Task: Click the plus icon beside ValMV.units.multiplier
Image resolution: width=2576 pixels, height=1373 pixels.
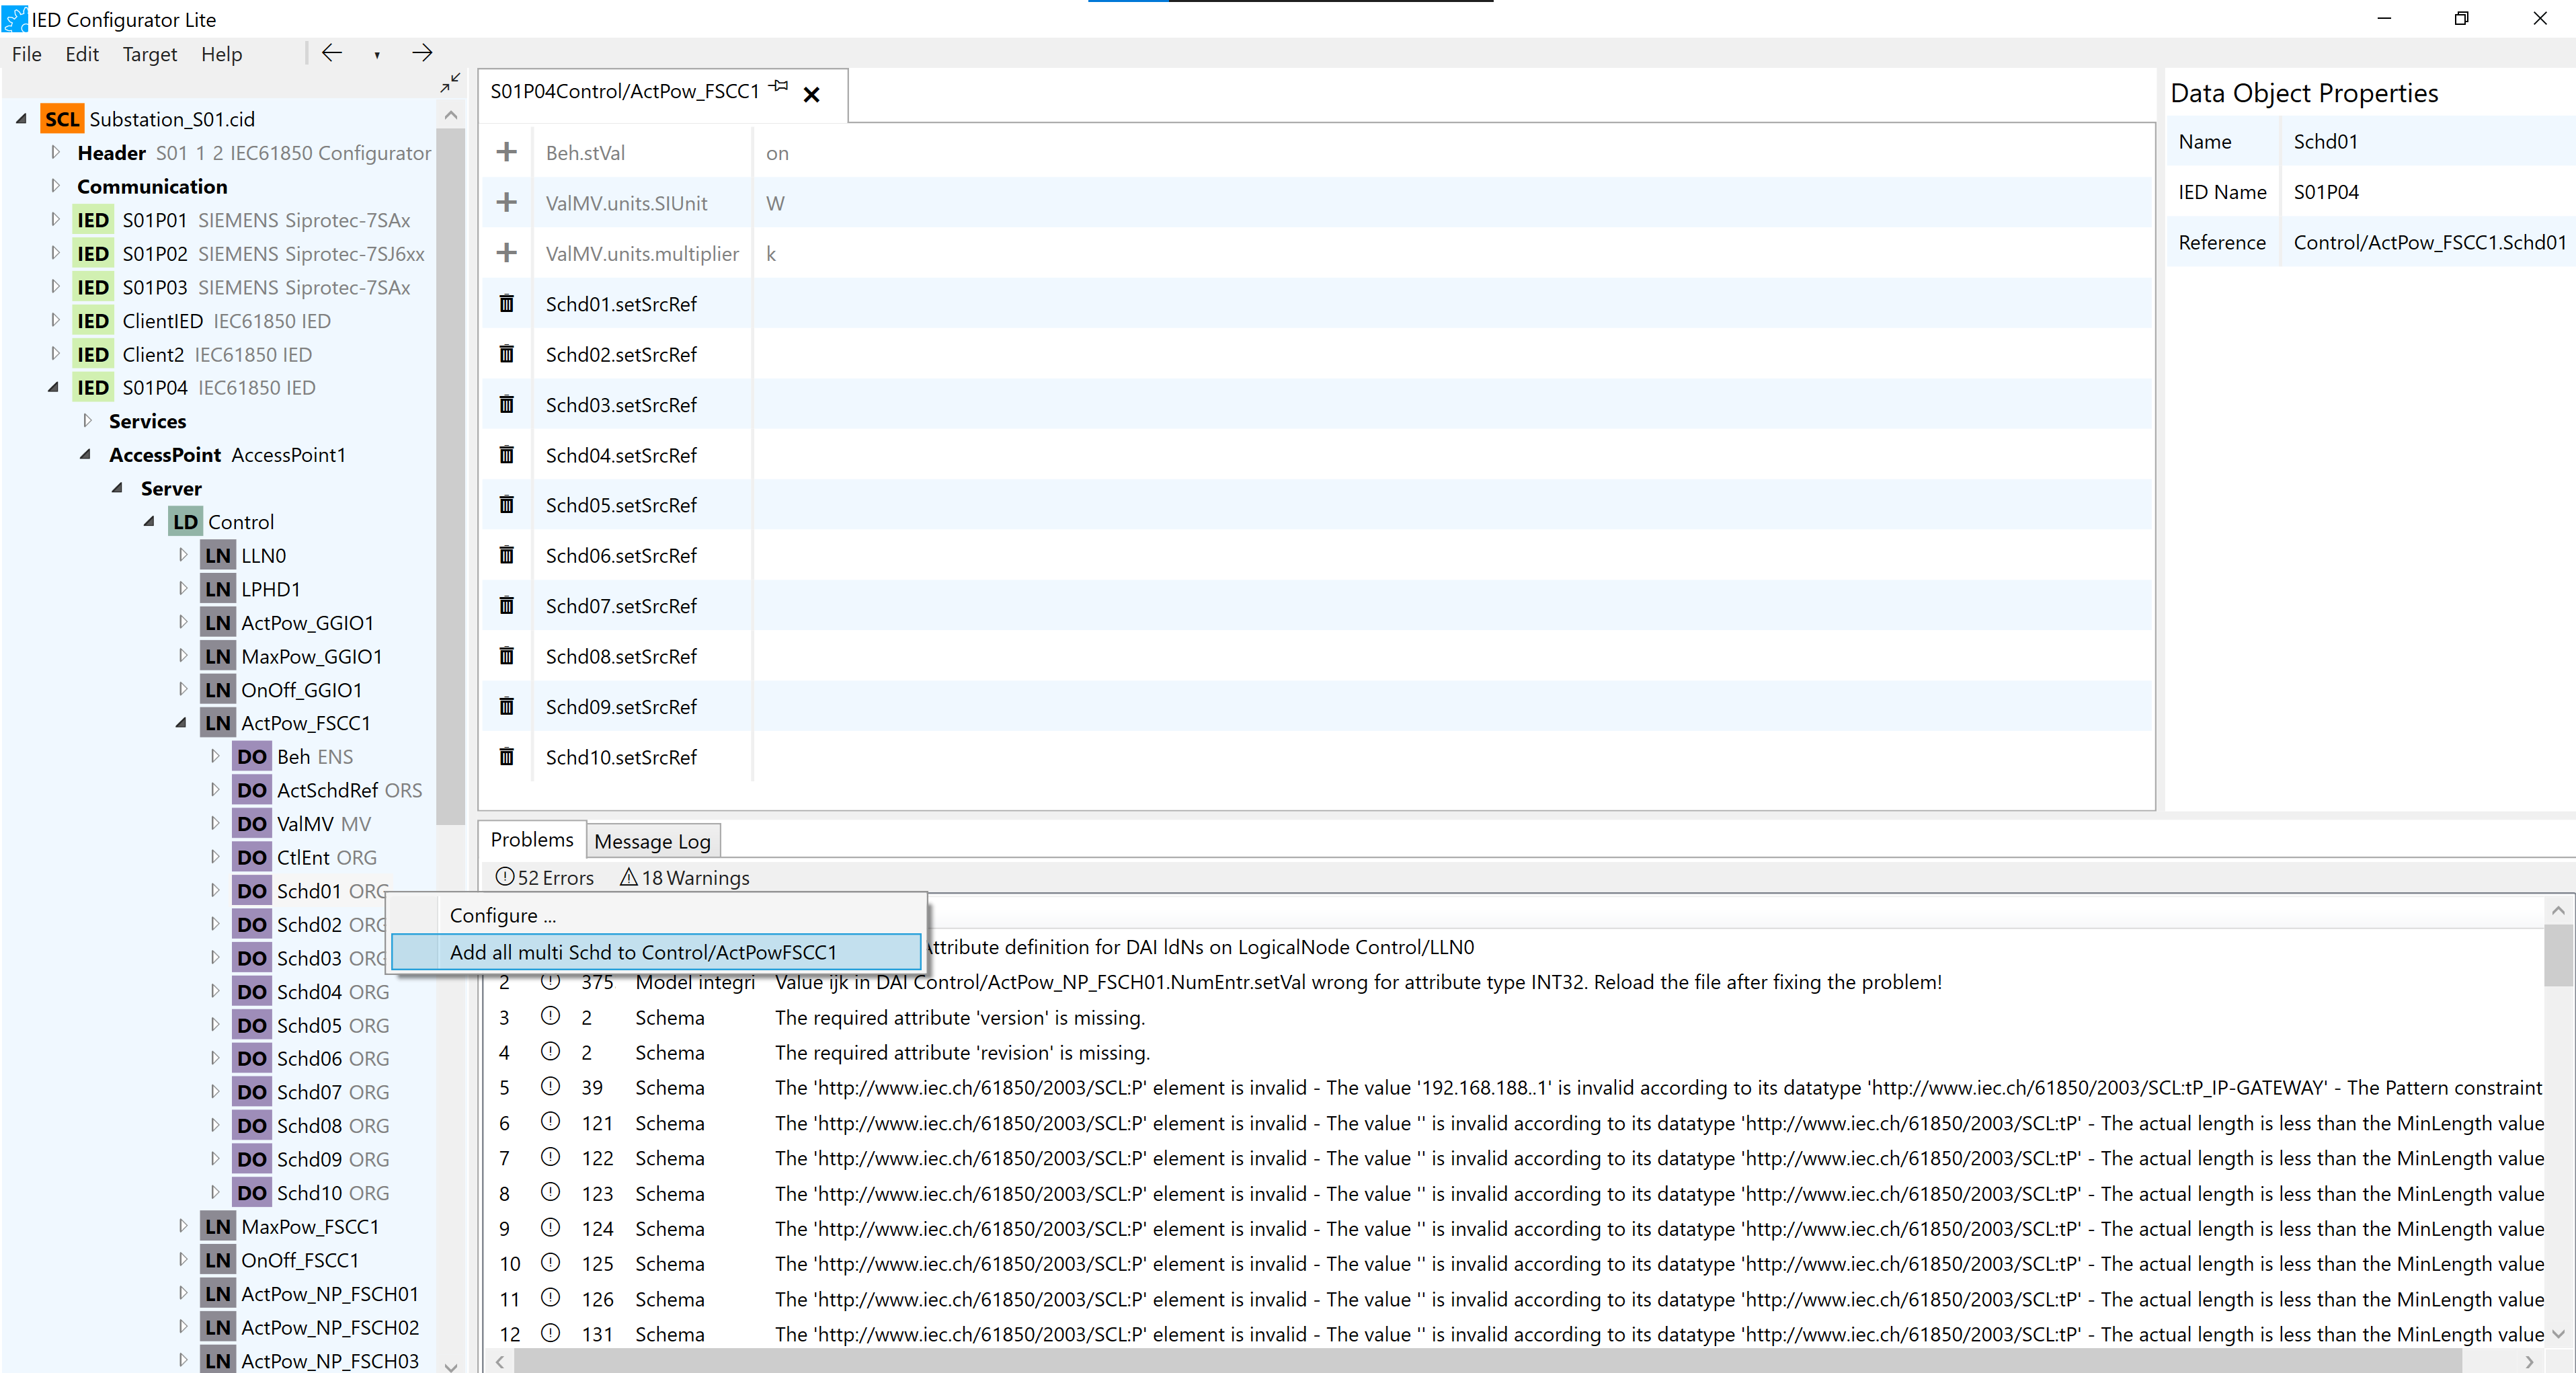Action: point(506,253)
